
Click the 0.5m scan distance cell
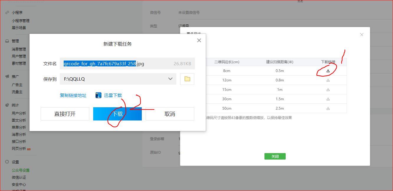[279, 71]
